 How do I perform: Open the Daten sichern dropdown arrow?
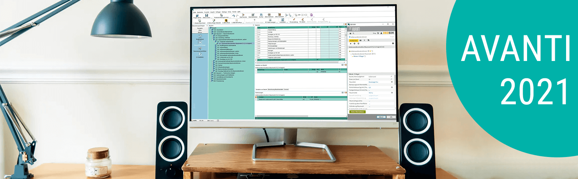(x=212, y=18)
